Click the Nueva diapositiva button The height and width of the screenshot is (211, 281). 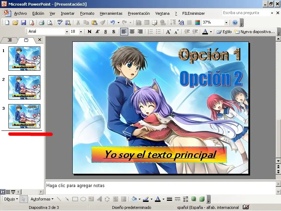tap(255, 32)
